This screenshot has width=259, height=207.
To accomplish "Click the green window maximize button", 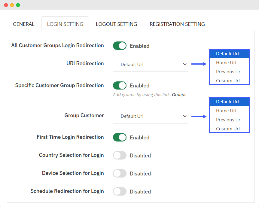I will tap(18, 5).
